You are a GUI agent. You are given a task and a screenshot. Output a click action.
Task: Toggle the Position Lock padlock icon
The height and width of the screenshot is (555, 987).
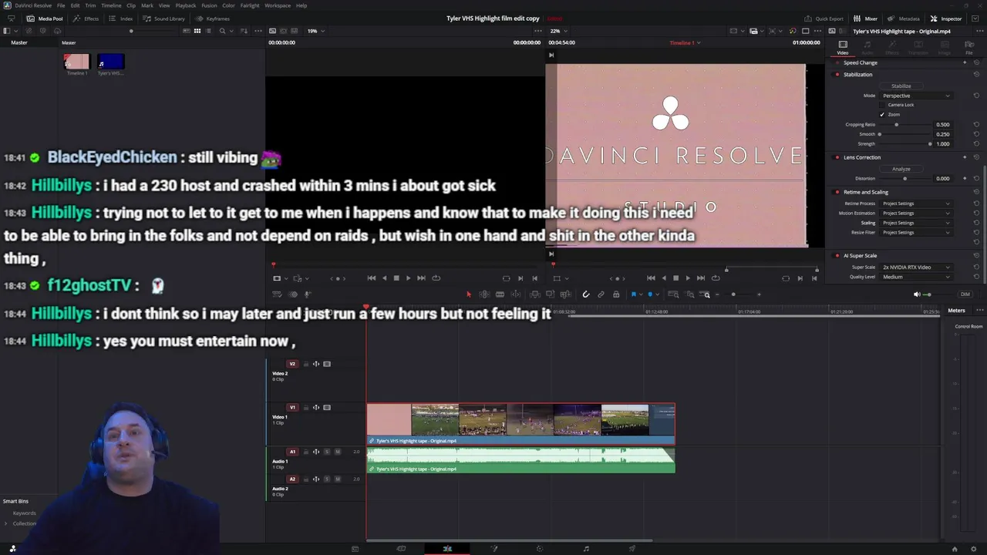point(615,294)
